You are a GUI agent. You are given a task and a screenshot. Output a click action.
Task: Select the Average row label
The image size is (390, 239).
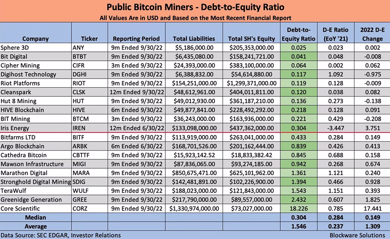(35, 226)
